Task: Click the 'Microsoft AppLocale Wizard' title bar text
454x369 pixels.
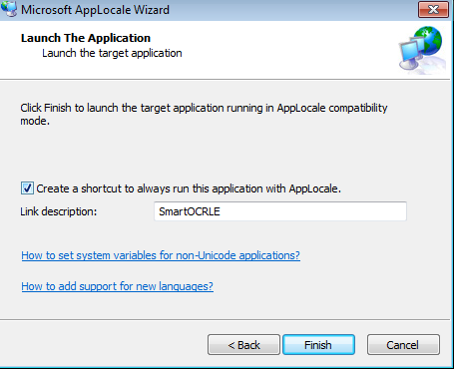Action: (95, 10)
